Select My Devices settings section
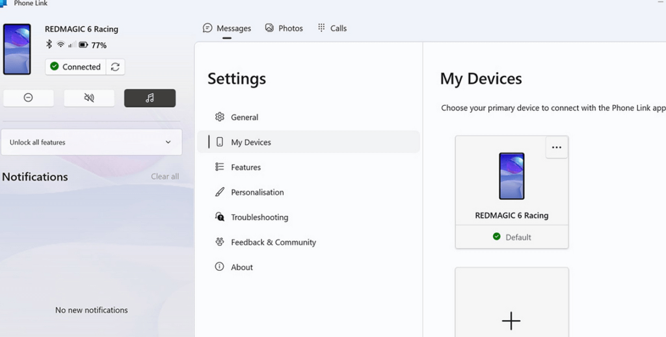Image resolution: width=666 pixels, height=337 pixels. point(250,142)
